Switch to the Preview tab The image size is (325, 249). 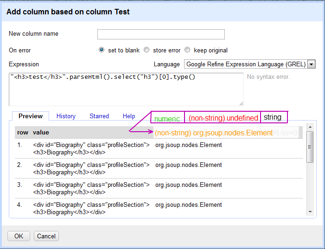[31, 116]
